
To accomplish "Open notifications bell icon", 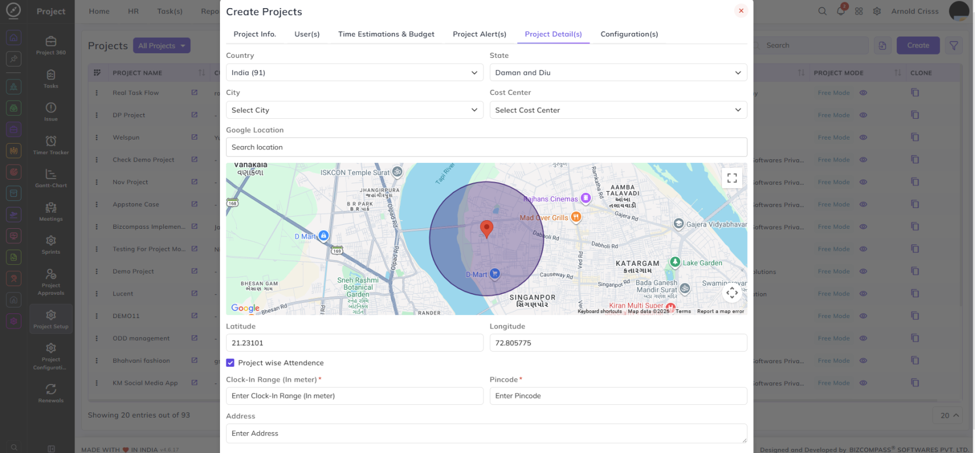I will coord(841,11).
